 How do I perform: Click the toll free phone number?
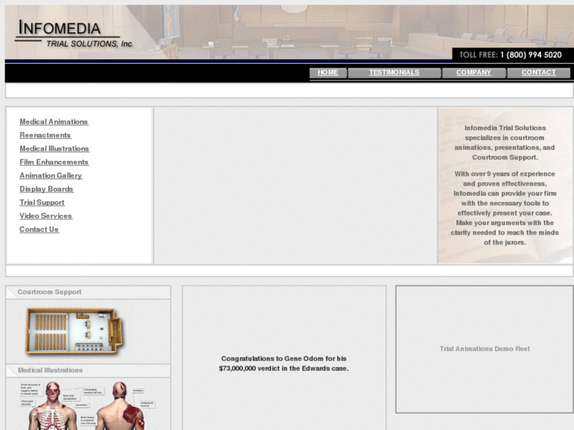531,55
